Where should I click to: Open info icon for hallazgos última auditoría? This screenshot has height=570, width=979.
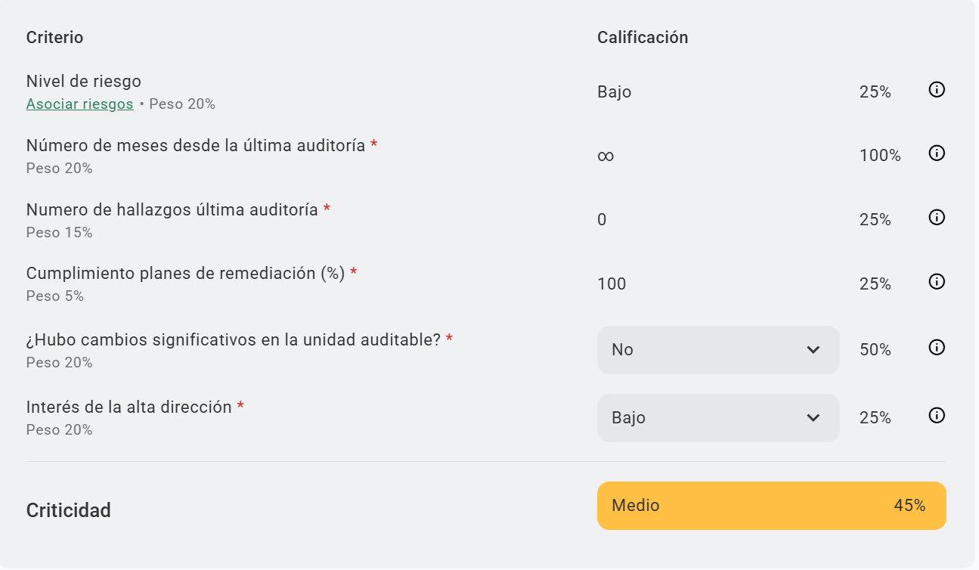coord(937,218)
